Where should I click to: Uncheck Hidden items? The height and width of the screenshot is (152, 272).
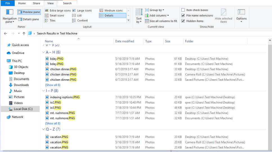point(183,21)
